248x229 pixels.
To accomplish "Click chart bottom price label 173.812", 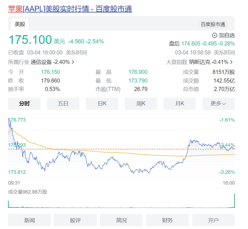I will click(x=17, y=172).
